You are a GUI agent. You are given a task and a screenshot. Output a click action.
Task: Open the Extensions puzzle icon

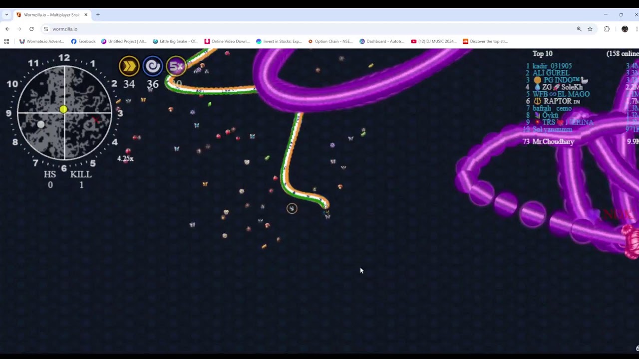(x=607, y=29)
